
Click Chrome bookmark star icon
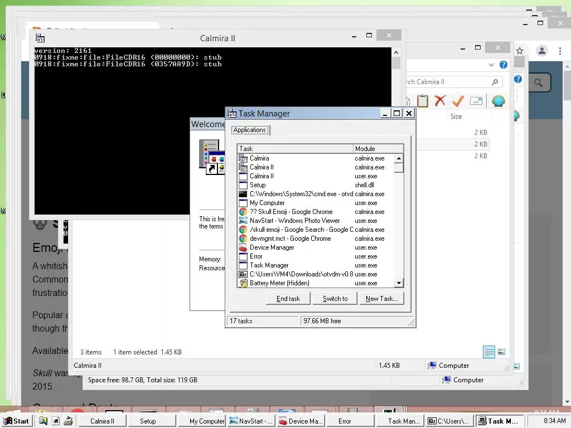coord(520,51)
